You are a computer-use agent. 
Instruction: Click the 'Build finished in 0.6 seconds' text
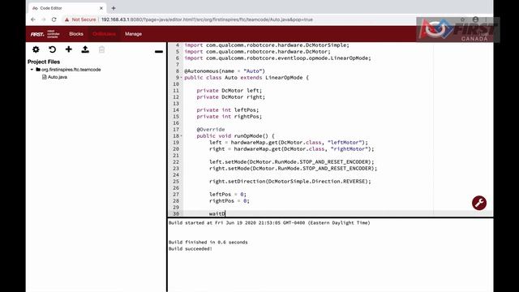208,243
